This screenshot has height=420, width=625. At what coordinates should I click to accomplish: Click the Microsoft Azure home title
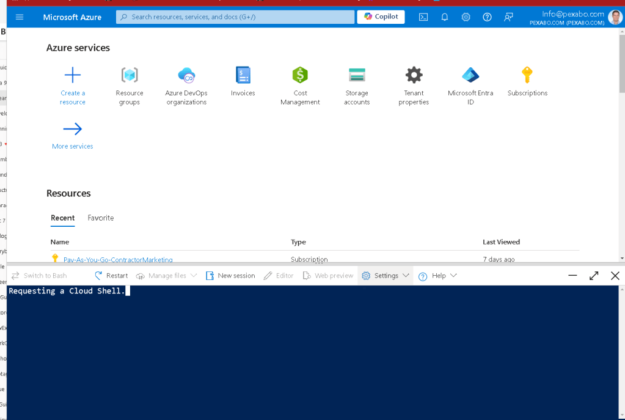click(72, 17)
